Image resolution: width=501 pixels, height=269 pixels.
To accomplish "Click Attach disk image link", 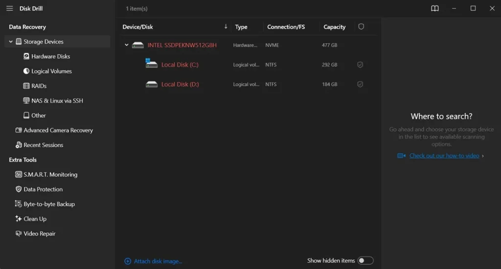I will coord(158,261).
